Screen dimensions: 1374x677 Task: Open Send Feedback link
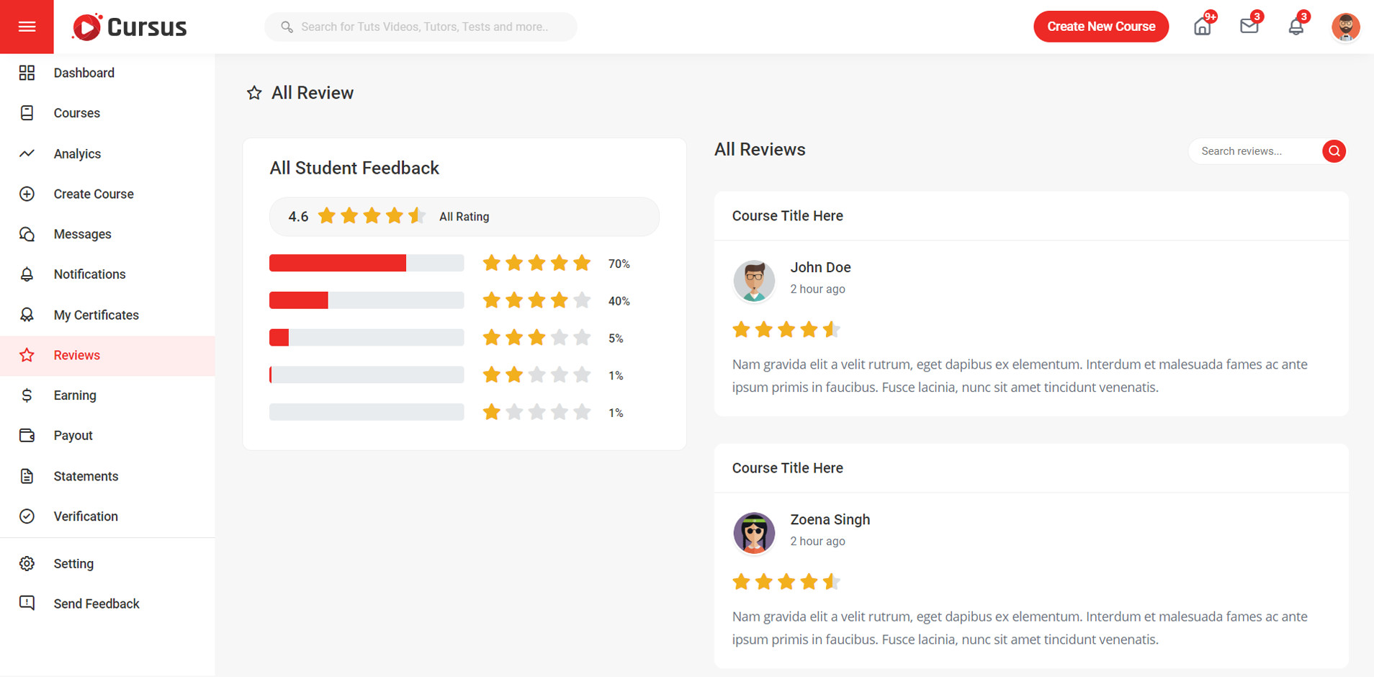tap(96, 604)
